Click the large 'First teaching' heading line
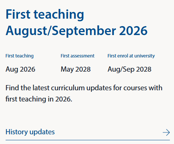Image resolution: width=174 pixels, height=144 pixels. pyautogui.click(x=45, y=15)
